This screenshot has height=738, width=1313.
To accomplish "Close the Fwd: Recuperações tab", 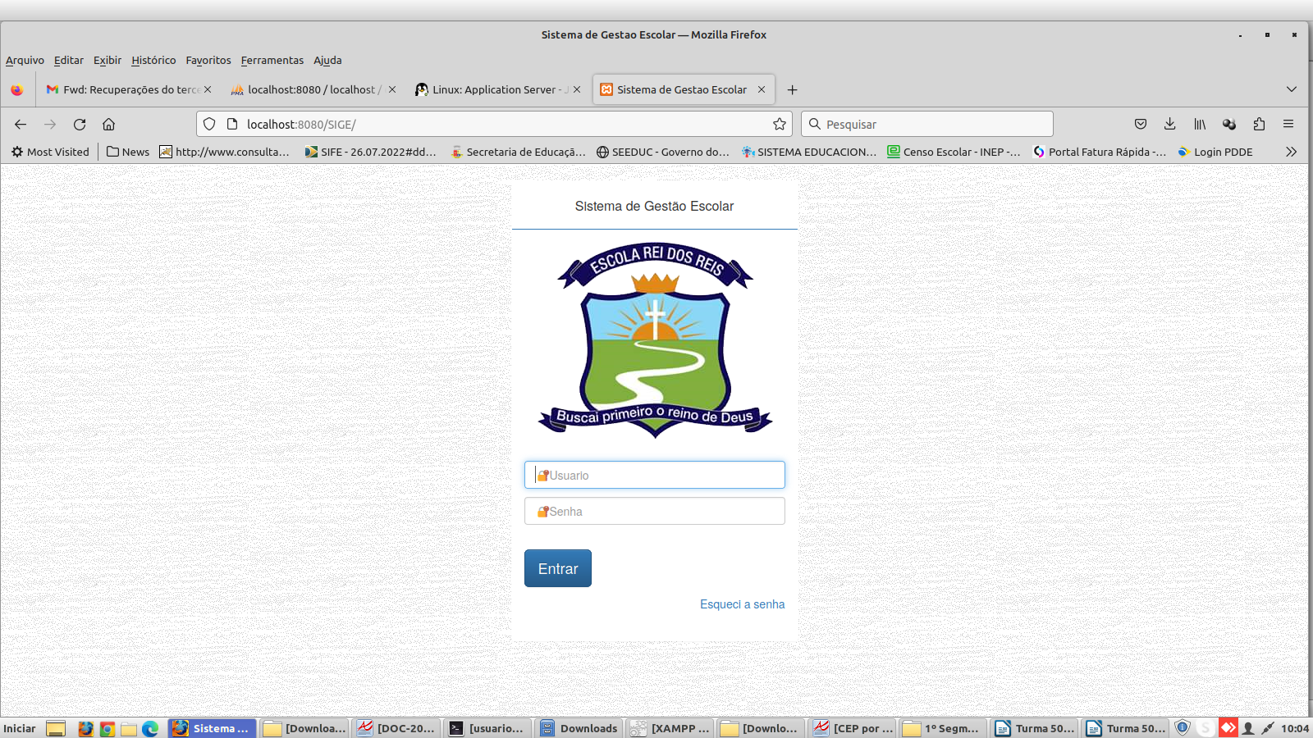I will (x=208, y=89).
